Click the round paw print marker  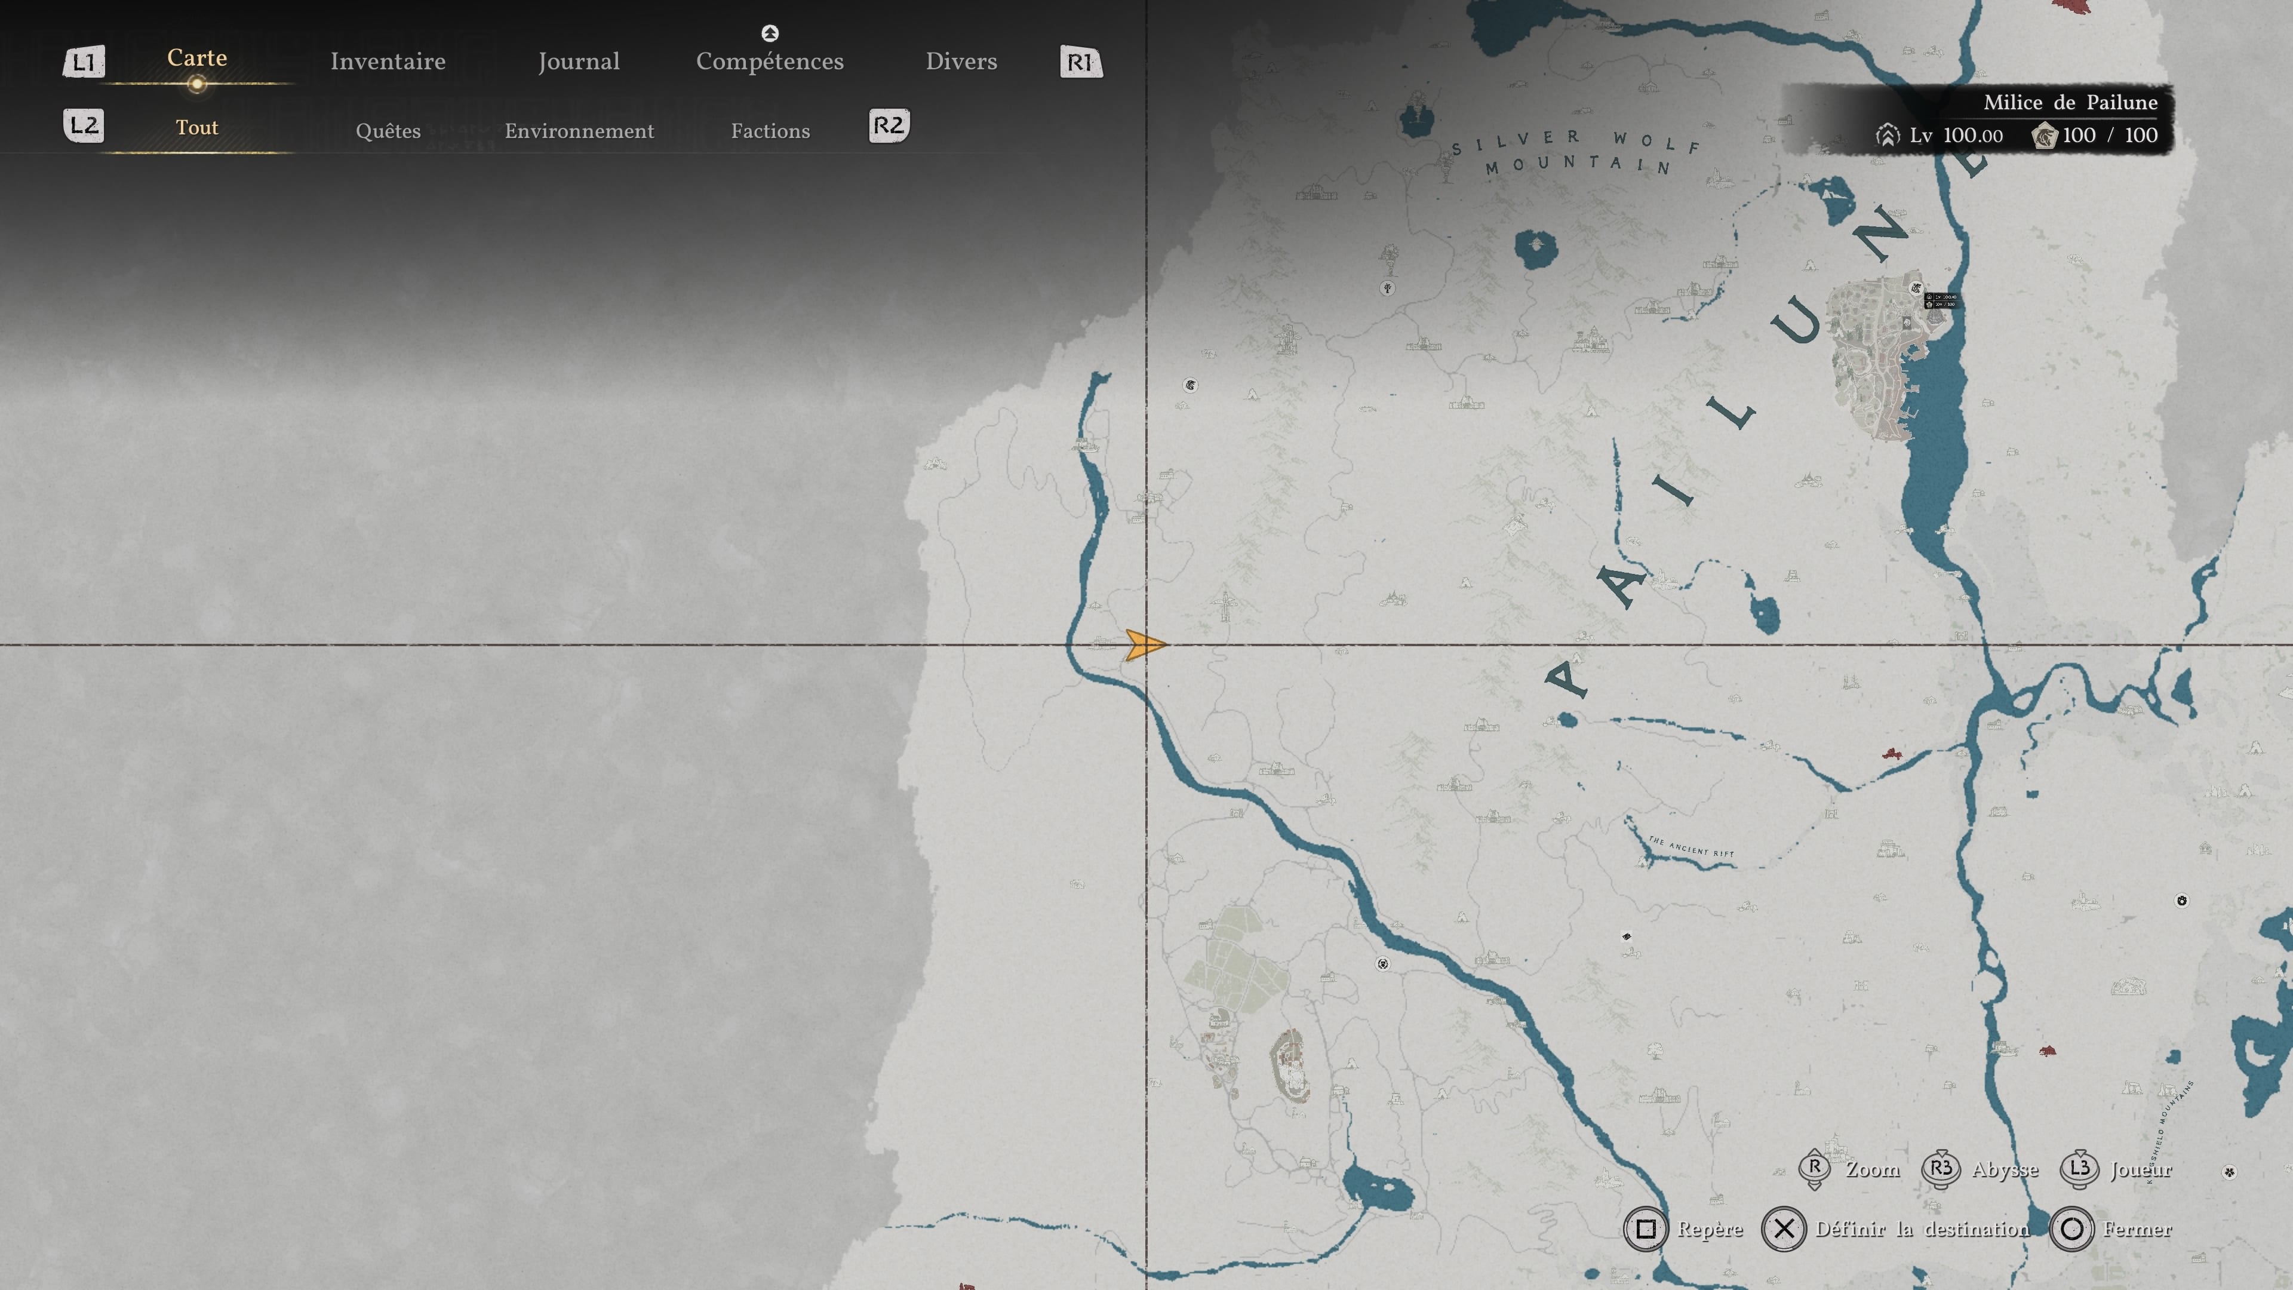(2182, 901)
